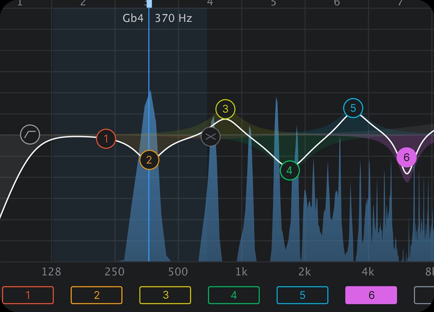The image size is (434, 312).
Task: Select yellow EQ band node 3
Action: (225, 109)
